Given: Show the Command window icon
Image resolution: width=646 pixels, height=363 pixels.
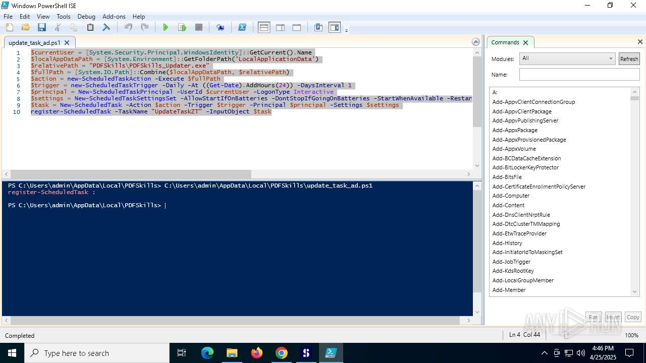Looking at the screenshot, I should 318,27.
